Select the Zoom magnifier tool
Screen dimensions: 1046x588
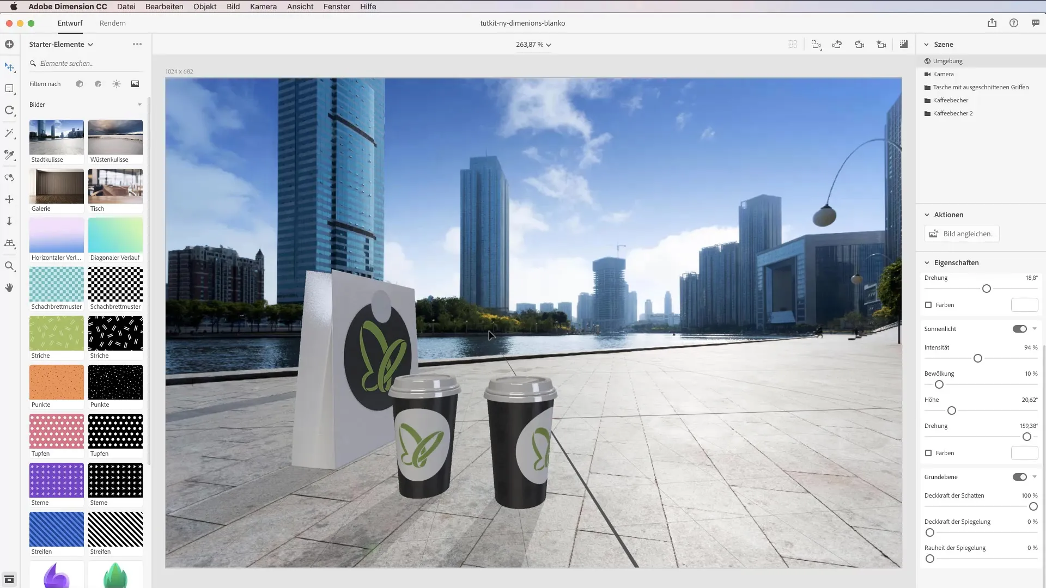(9, 266)
